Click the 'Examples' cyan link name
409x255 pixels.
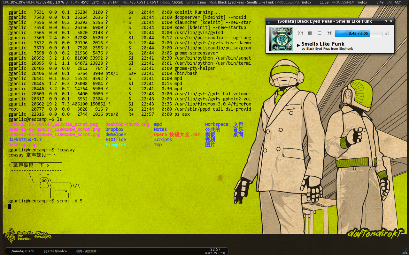tap(116, 145)
